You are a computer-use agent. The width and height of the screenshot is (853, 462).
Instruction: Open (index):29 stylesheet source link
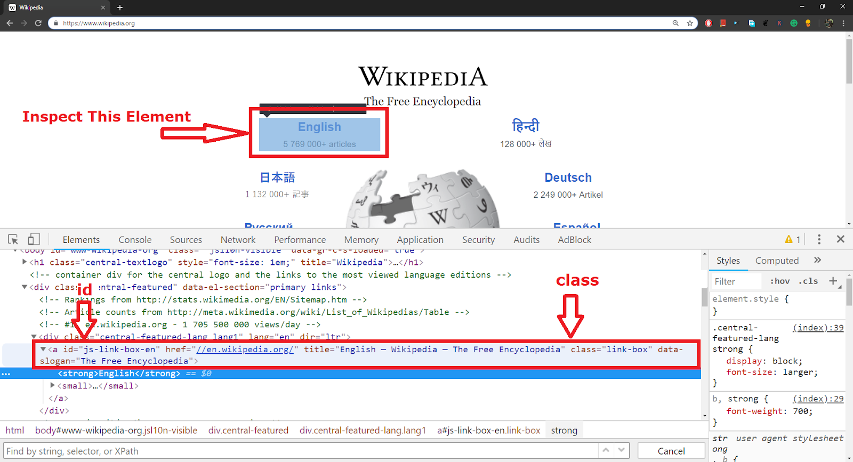818,399
